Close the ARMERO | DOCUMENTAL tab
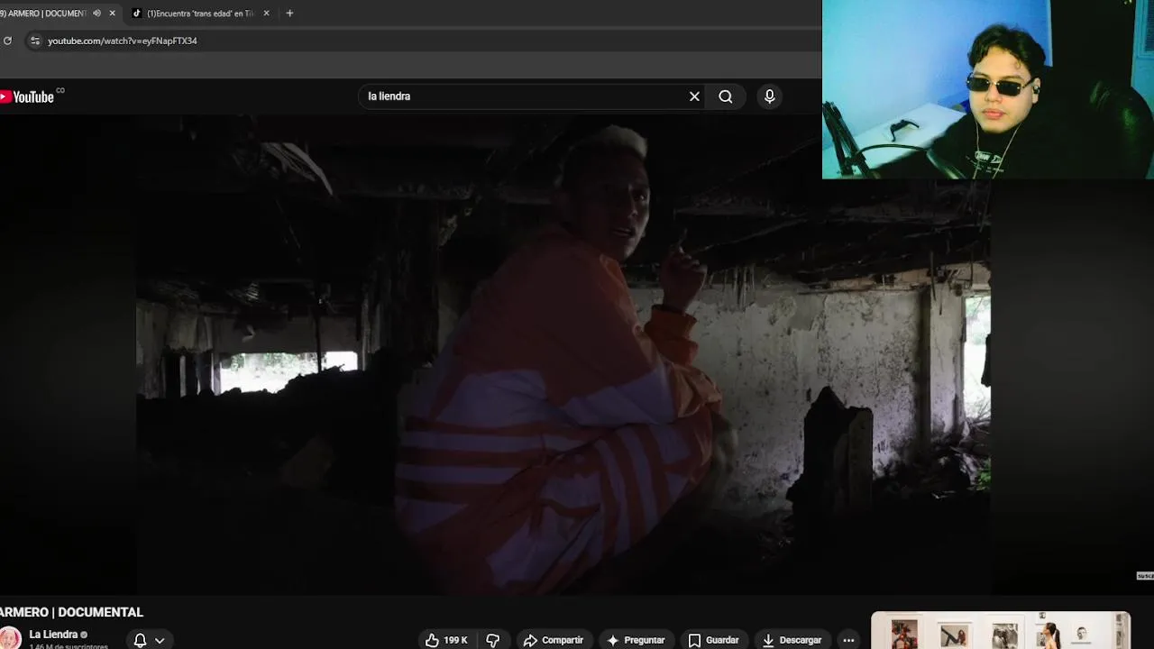1154x649 pixels. coord(112,14)
